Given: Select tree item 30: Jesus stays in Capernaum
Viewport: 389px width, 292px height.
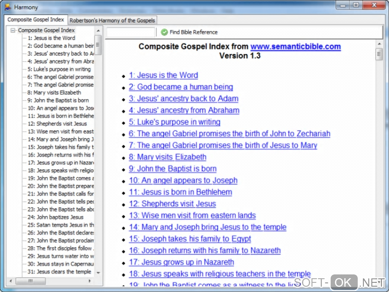Looking at the screenshot, I should coord(61,264).
